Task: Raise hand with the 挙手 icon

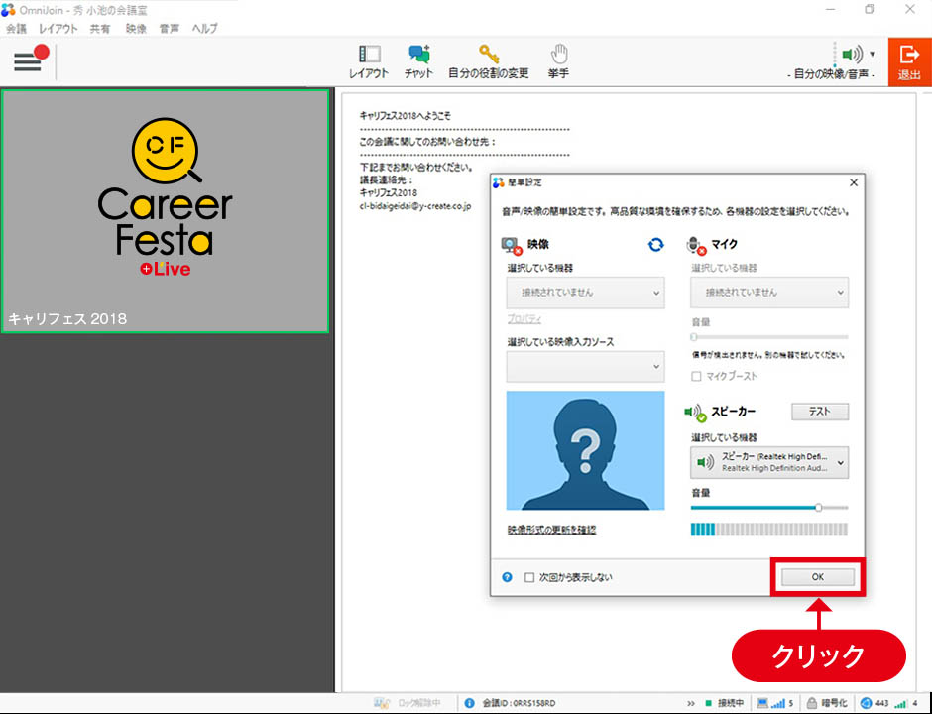Action: click(x=559, y=56)
